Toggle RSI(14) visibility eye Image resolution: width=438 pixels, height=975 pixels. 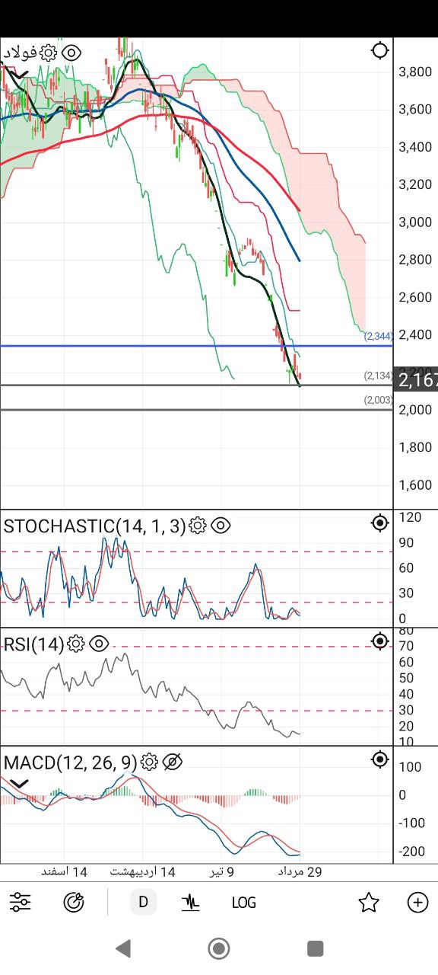coord(99,644)
